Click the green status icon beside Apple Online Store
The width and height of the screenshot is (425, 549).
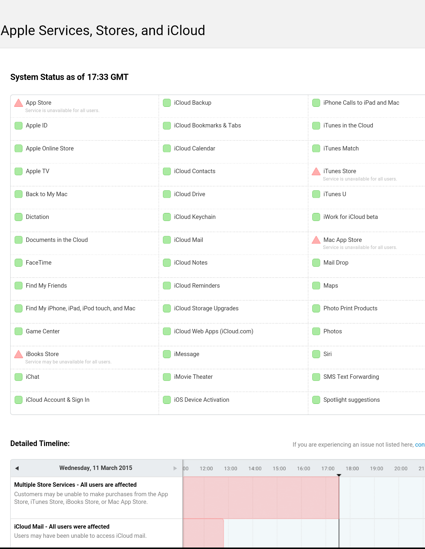coord(19,148)
